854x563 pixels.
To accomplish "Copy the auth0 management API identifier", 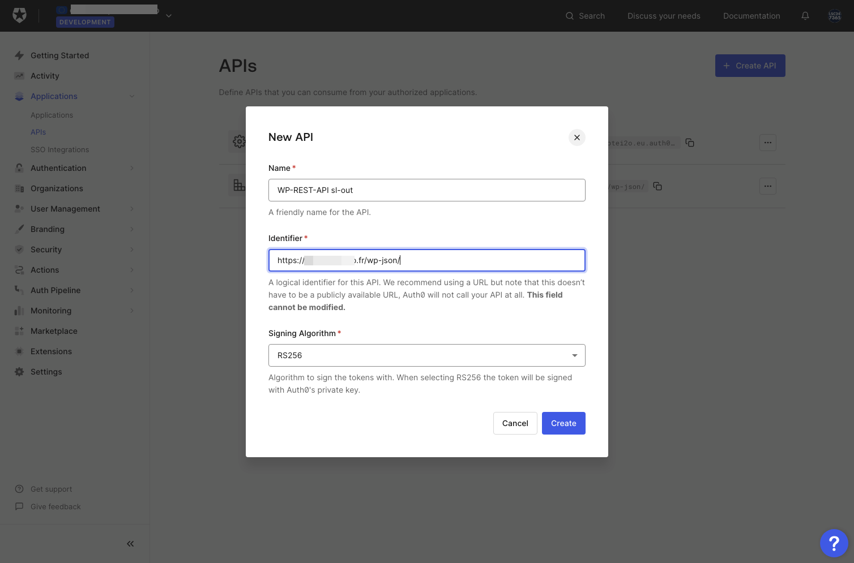I will (690, 143).
